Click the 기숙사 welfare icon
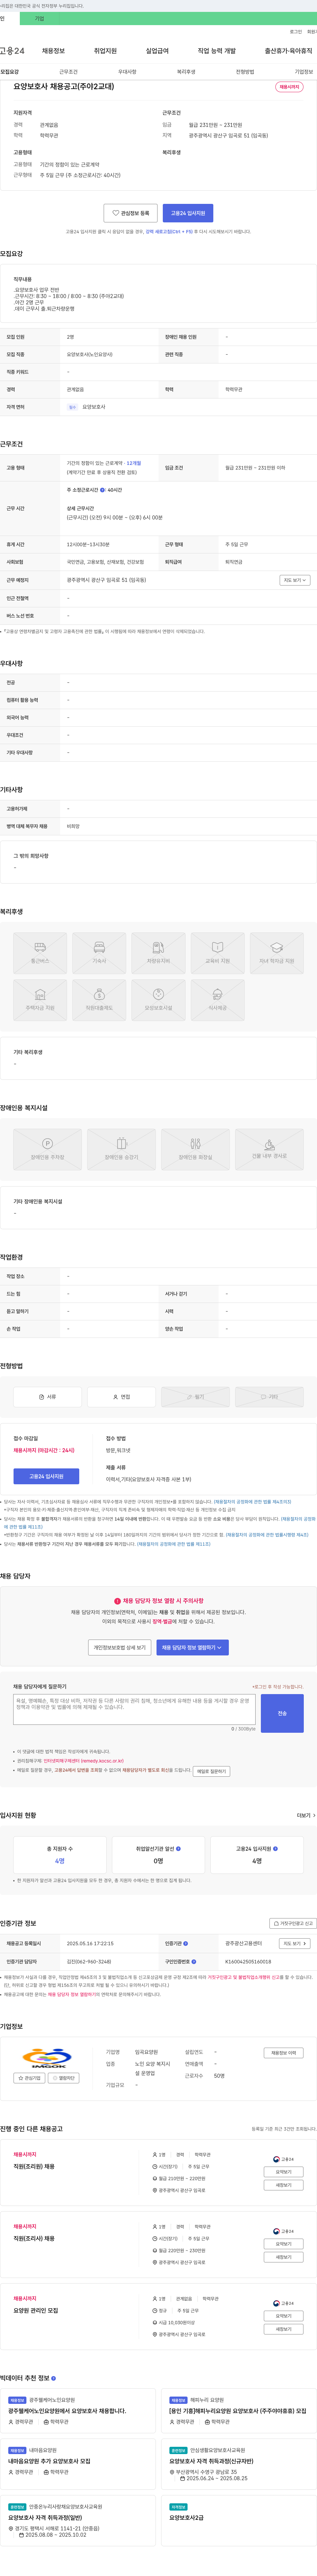This screenshot has height=2576, width=317. coord(99,953)
